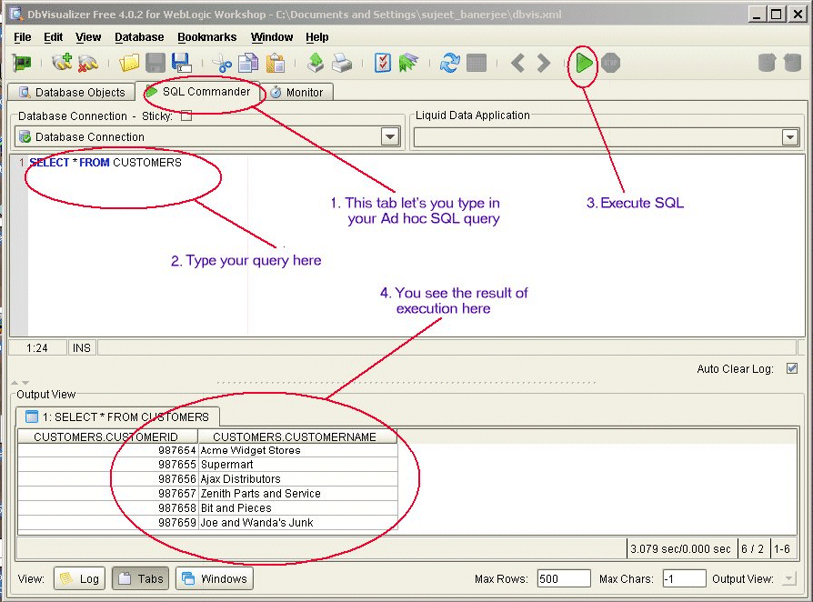The image size is (813, 602).
Task: Select the 'Zenith Parts and Service' cell
Action: (297, 494)
